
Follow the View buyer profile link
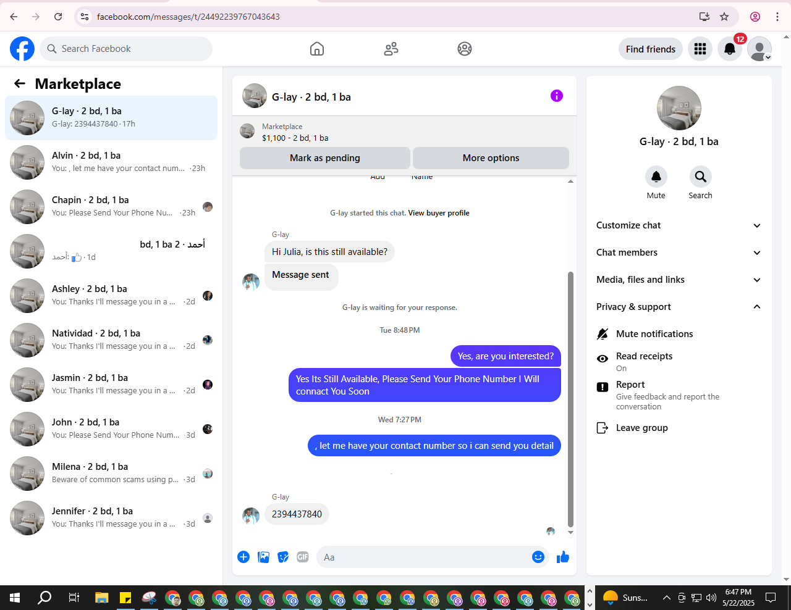439,213
